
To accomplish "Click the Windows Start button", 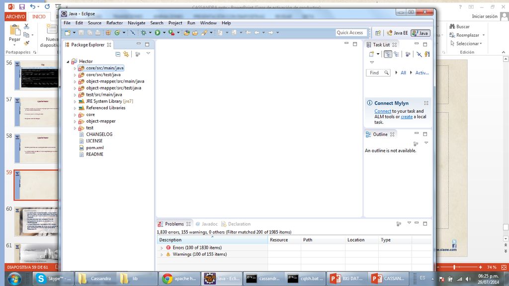I will (14, 279).
